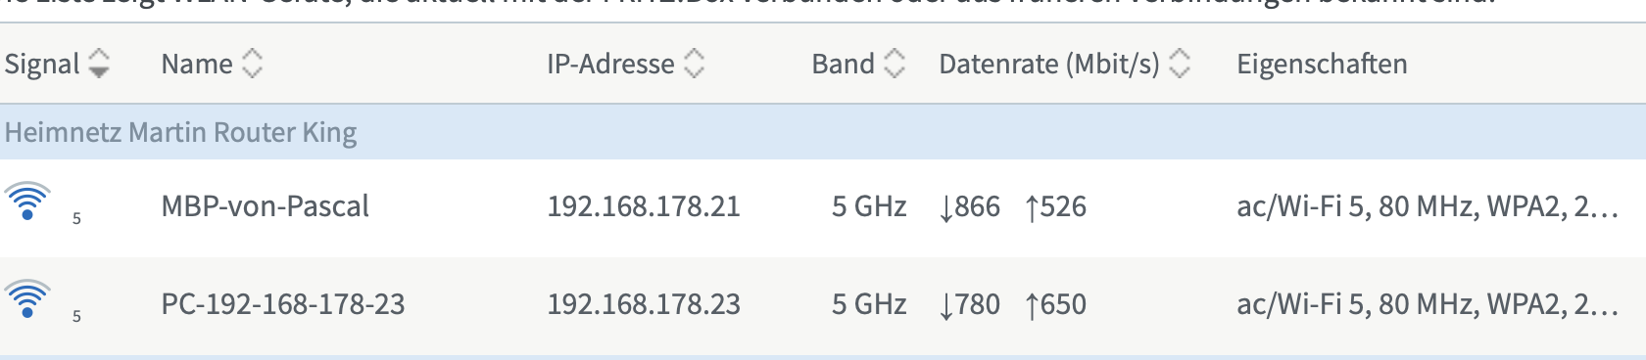Click the IP-Adresse header label
This screenshot has width=1646, height=360.
[x=610, y=65]
